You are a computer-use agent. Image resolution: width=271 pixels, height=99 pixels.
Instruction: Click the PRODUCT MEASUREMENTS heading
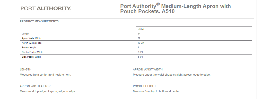coord(39,21)
